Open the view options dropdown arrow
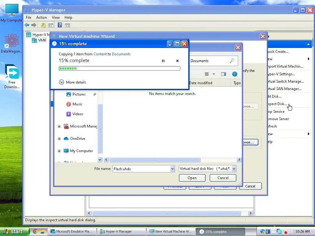 [x=214, y=74]
